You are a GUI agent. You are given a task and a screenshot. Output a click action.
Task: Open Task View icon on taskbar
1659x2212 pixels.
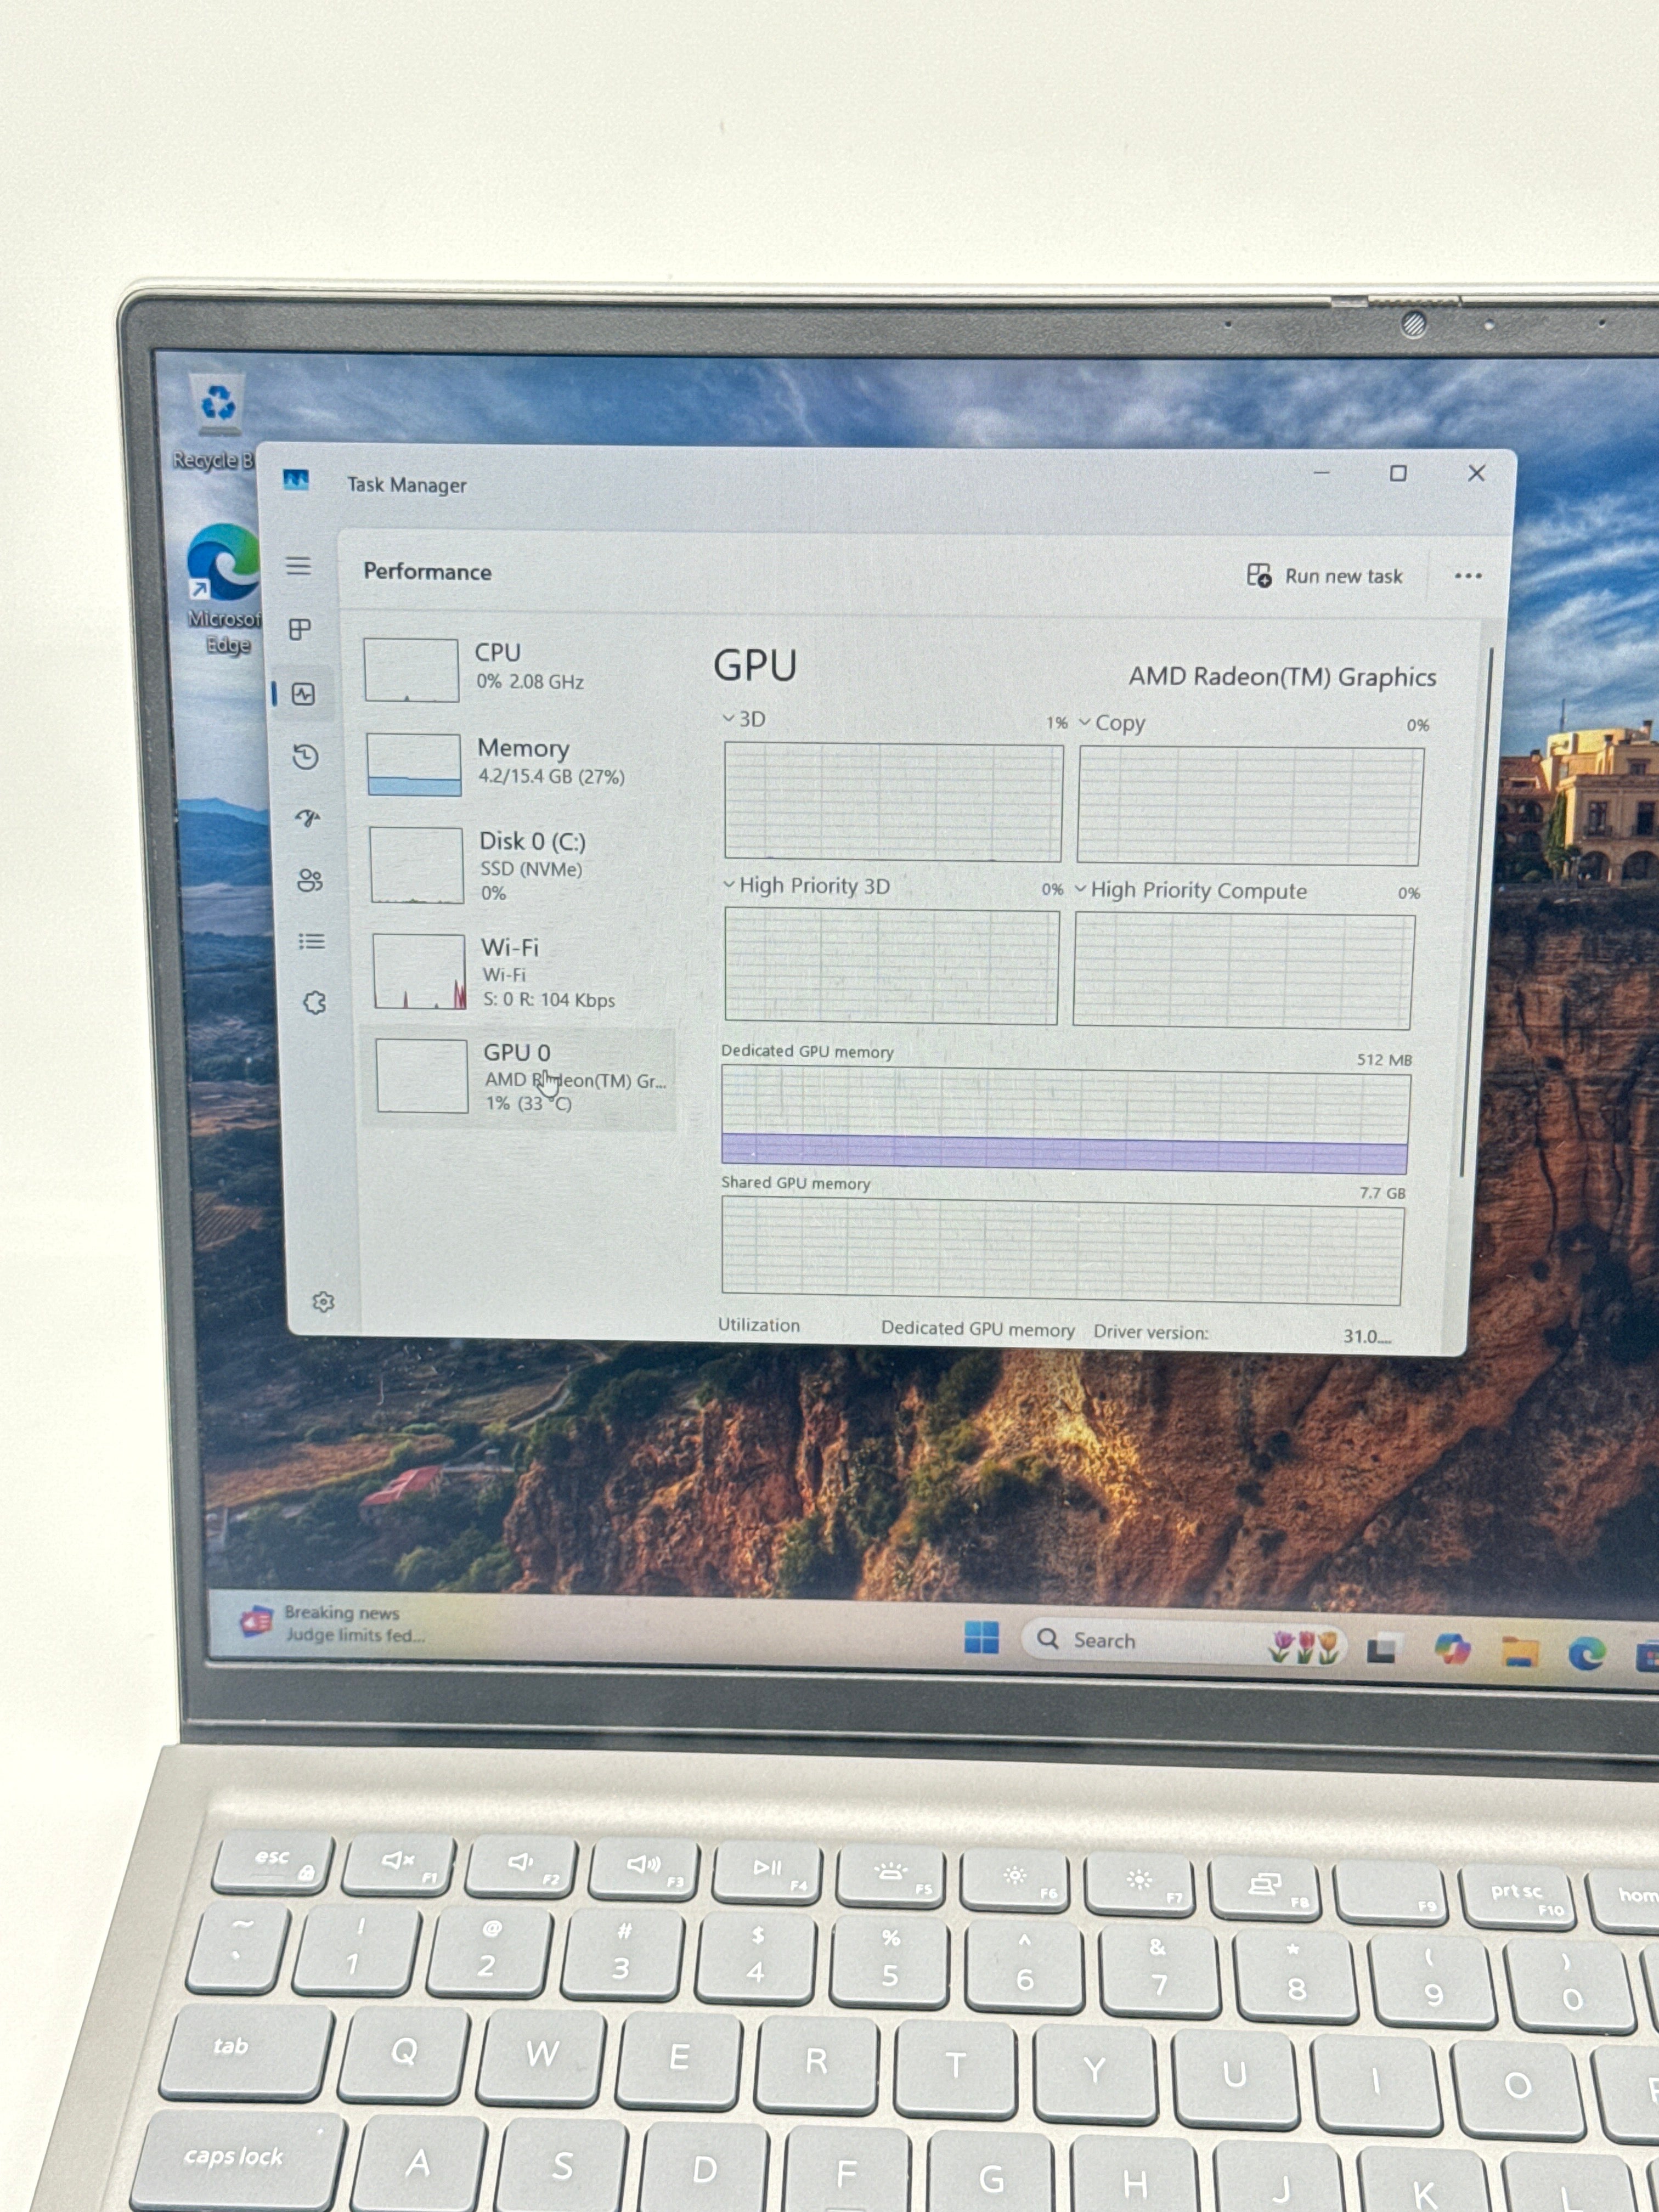coord(1382,1648)
